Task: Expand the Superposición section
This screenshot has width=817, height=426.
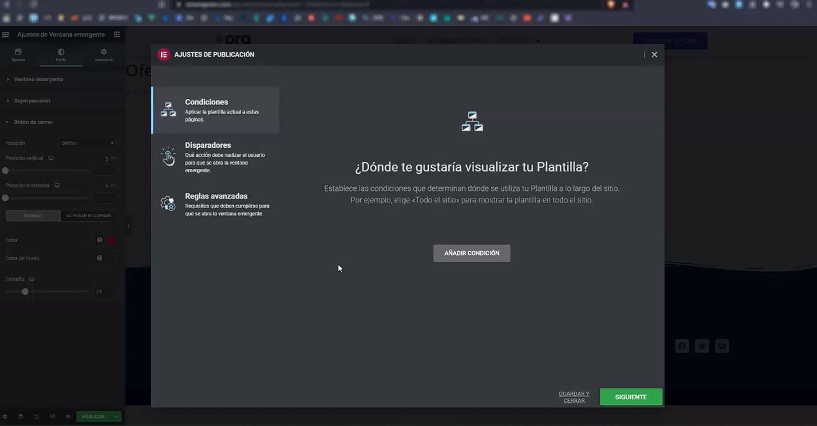Action: [32, 101]
